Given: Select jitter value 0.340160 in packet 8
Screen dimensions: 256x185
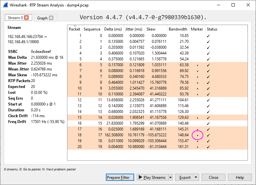Looking at the screenshot, I should click(x=137, y=77).
